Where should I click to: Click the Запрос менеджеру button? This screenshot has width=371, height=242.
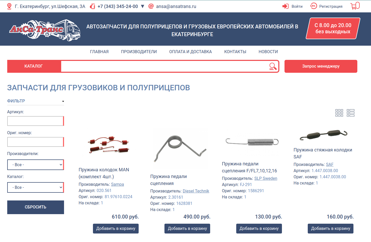click(321, 66)
